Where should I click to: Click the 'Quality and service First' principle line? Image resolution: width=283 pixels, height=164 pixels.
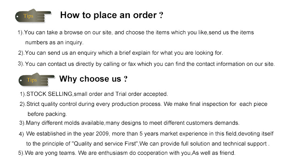[148, 144]
